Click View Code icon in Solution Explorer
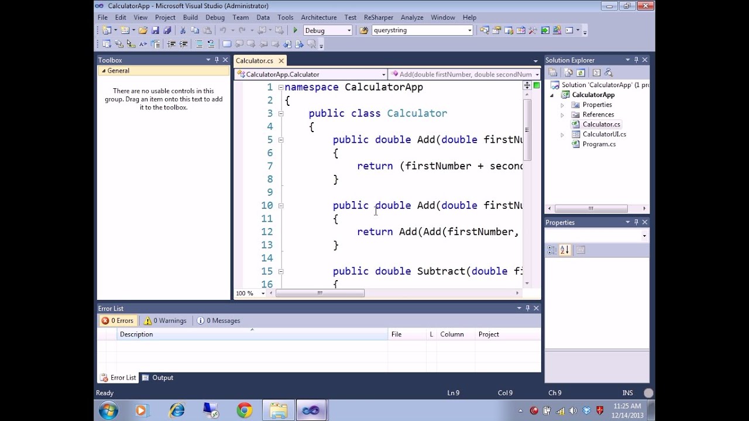 [x=596, y=73]
